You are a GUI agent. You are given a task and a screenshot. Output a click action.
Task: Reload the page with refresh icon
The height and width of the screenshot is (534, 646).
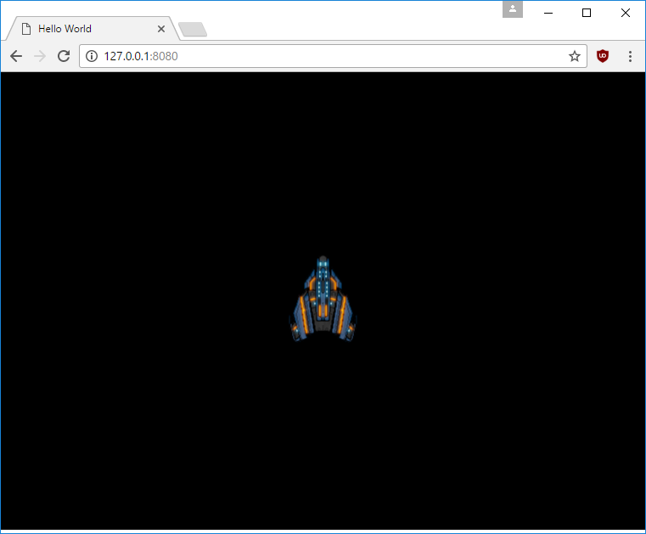(x=64, y=56)
